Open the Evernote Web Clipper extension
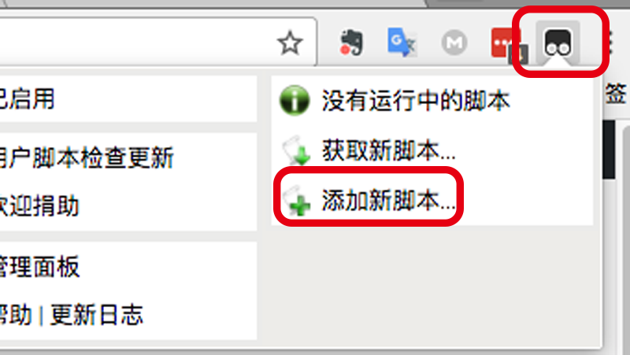 coord(351,43)
